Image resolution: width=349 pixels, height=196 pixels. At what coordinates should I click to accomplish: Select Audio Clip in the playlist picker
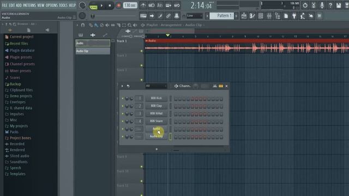coord(93,51)
